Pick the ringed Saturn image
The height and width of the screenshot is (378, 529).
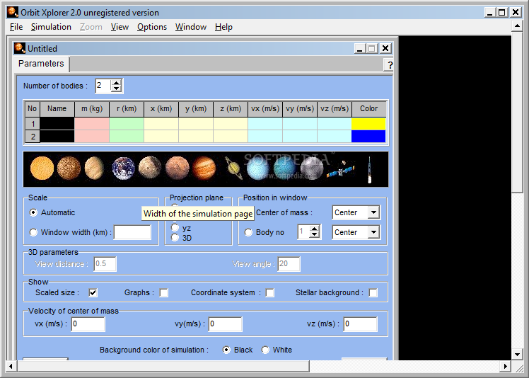pos(233,168)
